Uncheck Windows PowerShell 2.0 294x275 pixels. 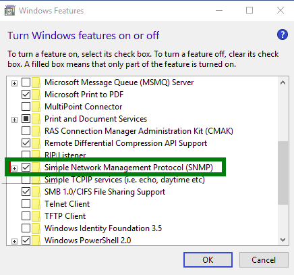tap(26, 241)
